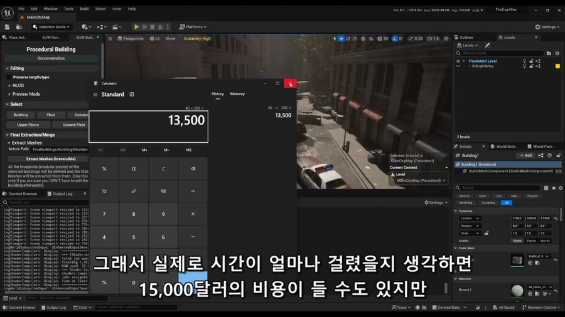Click the Calculator History tab

pos(218,94)
